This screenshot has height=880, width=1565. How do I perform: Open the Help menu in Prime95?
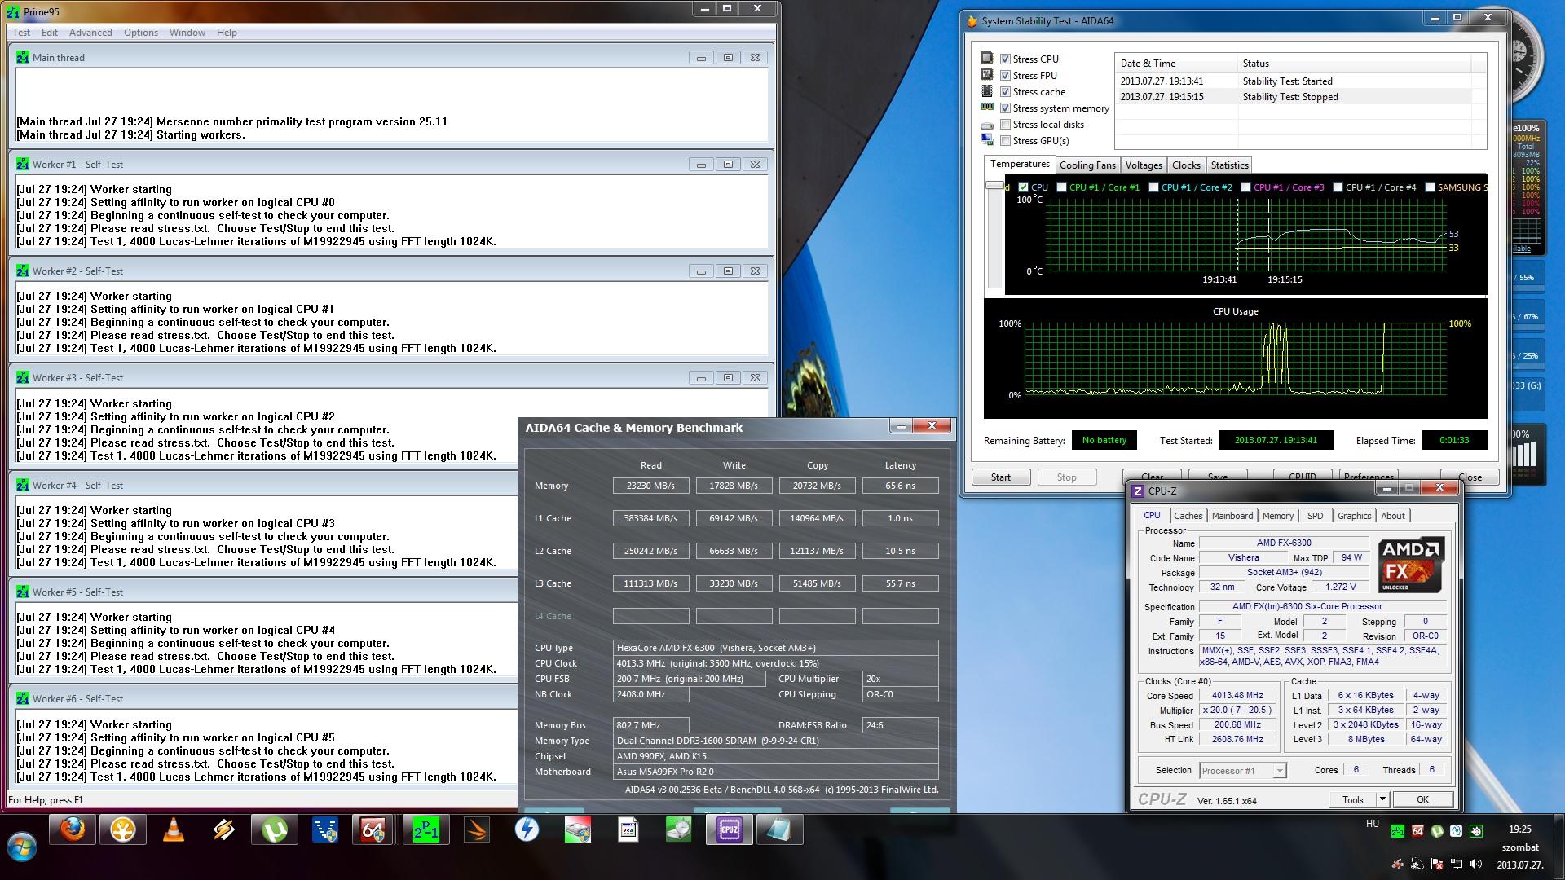pos(227,33)
